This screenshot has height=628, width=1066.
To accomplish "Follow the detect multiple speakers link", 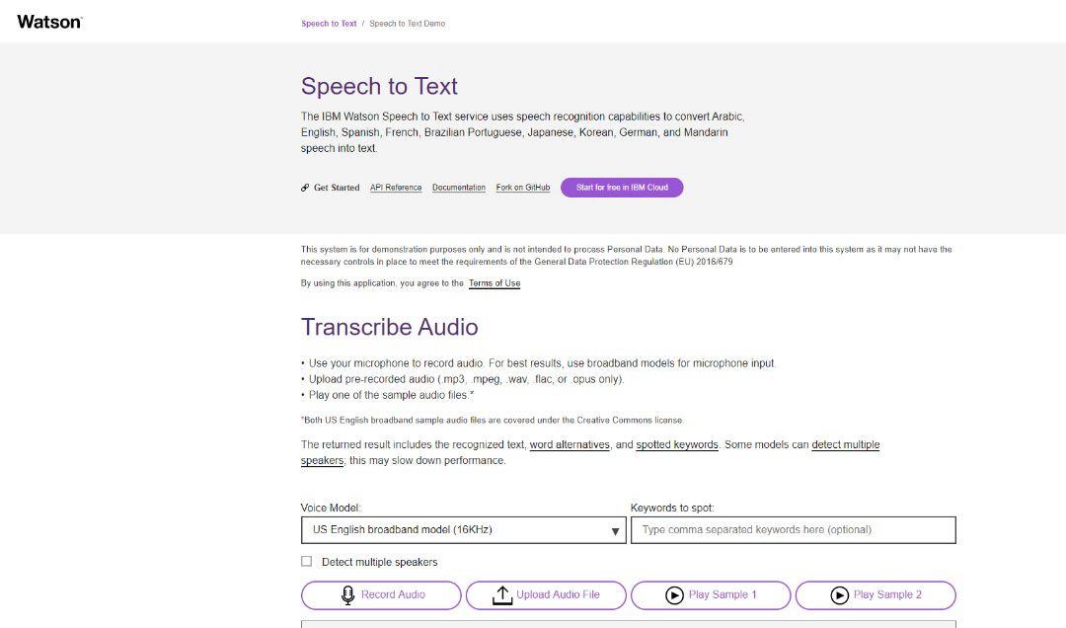I will [846, 445].
